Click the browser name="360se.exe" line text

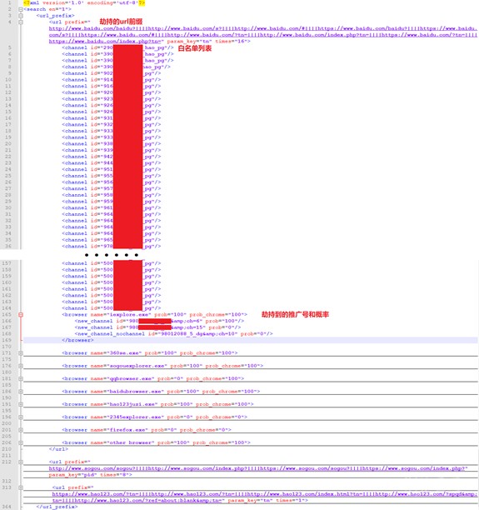[x=150, y=352]
